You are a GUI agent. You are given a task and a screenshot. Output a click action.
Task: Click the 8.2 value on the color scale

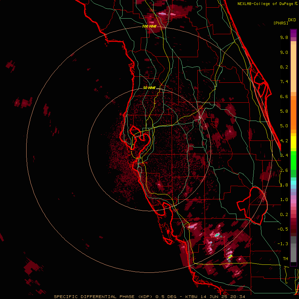284,67
